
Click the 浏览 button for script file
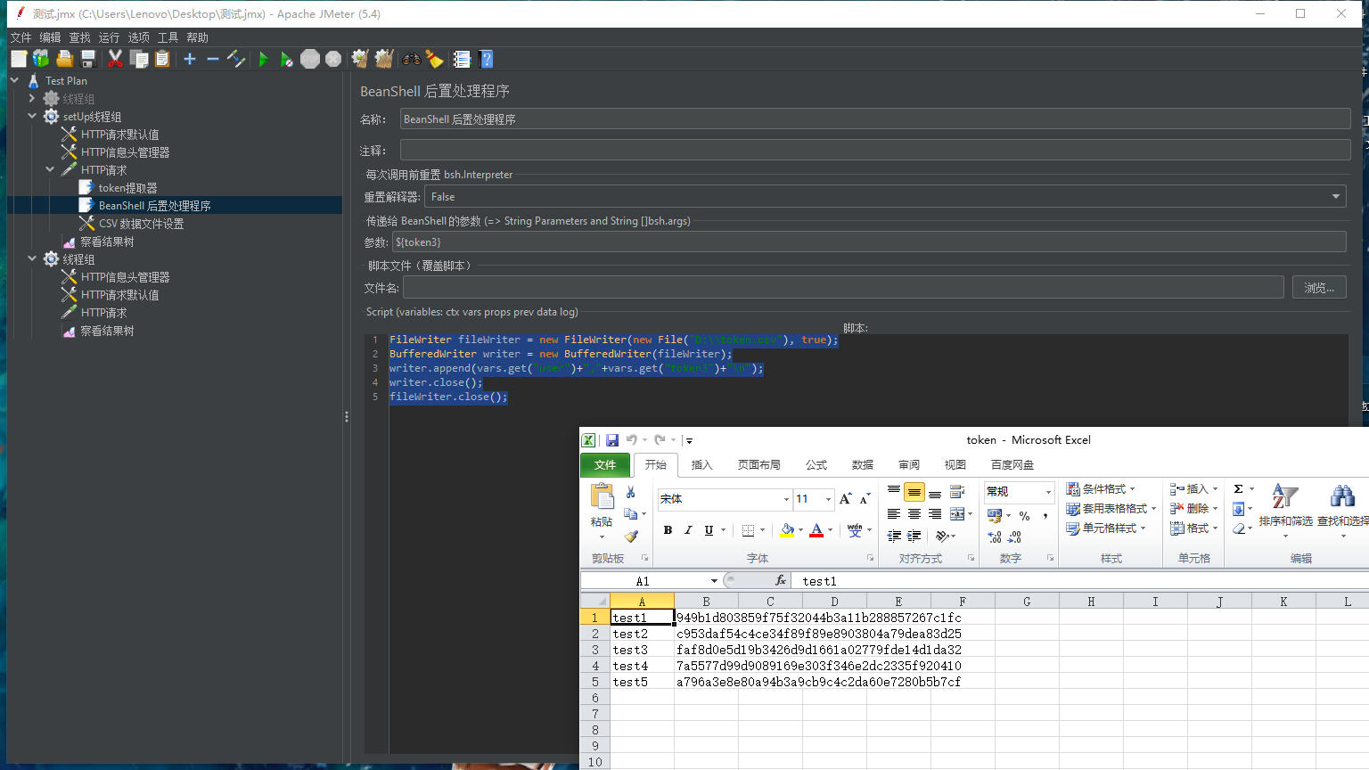(x=1318, y=287)
